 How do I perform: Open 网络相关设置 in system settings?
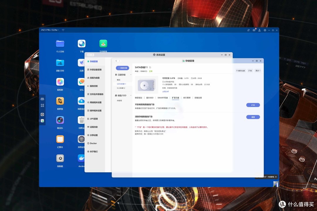[x=95, y=102]
